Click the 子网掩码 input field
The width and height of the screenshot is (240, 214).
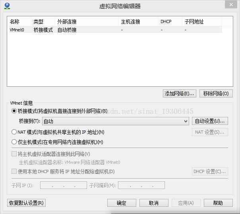tap(141, 185)
